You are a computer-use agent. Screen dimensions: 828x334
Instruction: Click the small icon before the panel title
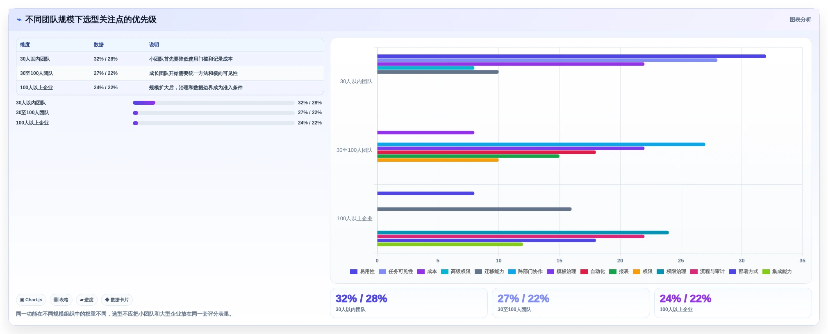[x=19, y=20]
